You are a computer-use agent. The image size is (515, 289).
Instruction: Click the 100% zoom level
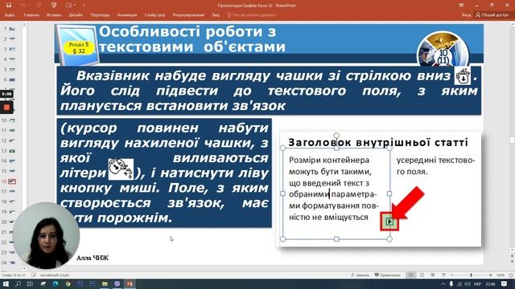coord(501,275)
